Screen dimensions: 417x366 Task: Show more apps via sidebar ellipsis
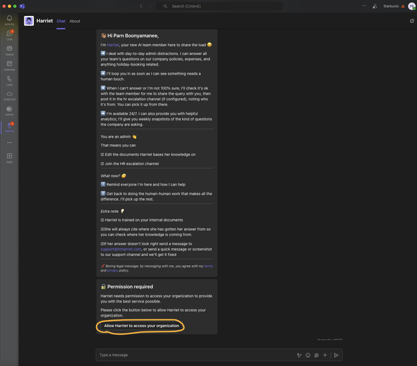click(9, 143)
